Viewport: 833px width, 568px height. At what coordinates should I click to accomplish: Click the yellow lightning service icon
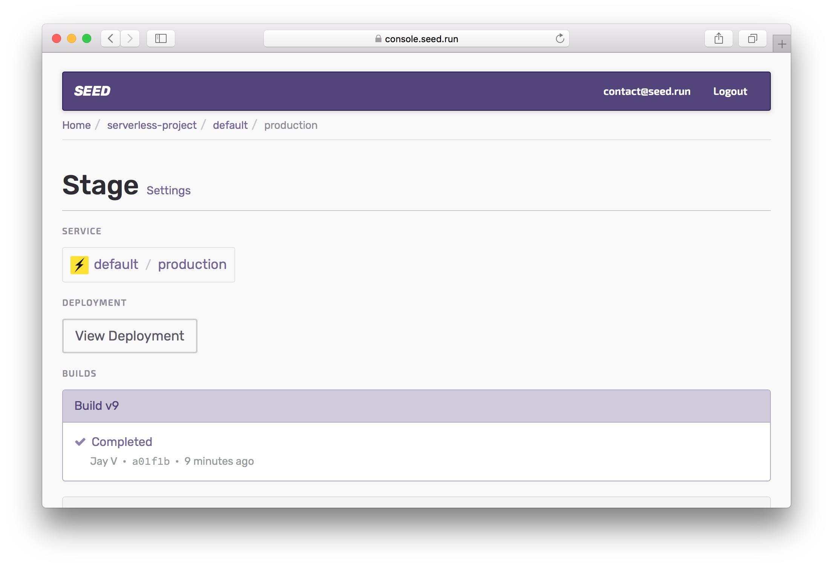click(x=80, y=265)
